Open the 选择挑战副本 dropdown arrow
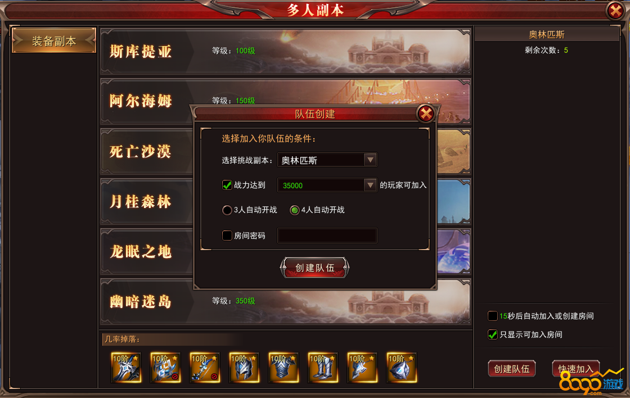Image resolution: width=630 pixels, height=398 pixels. pos(370,160)
